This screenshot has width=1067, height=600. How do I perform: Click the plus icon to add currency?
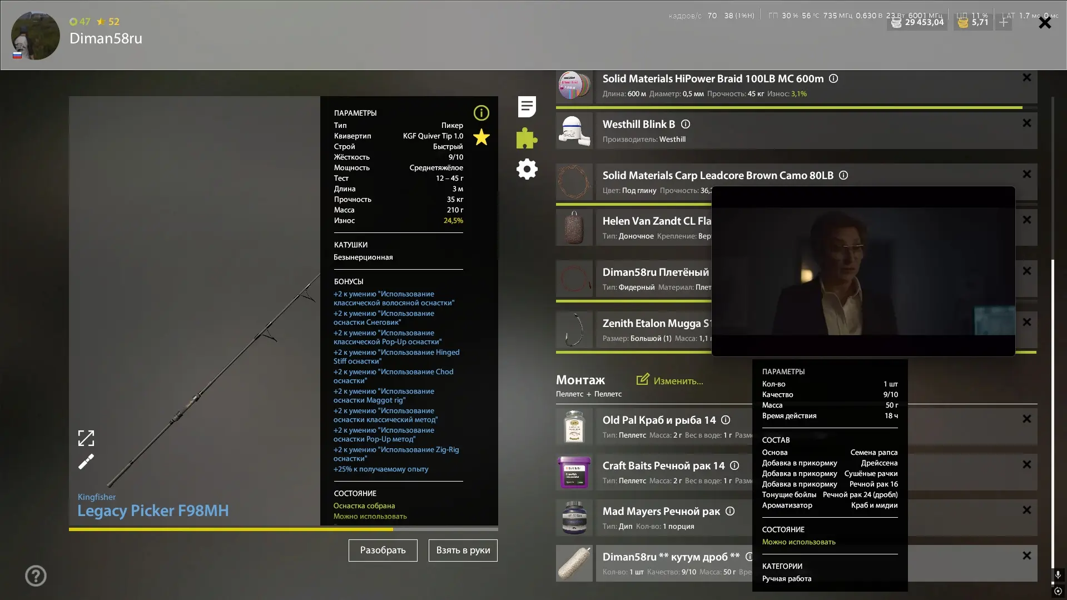click(x=1004, y=22)
